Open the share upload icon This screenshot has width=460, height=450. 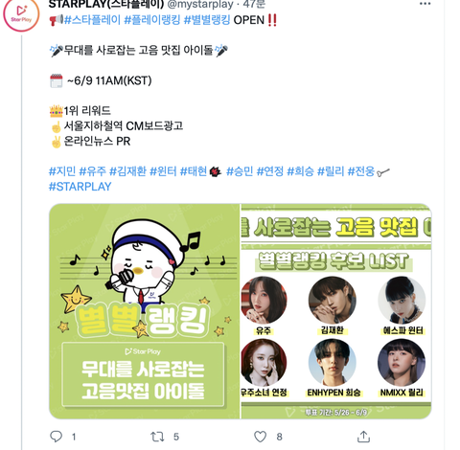(363, 437)
